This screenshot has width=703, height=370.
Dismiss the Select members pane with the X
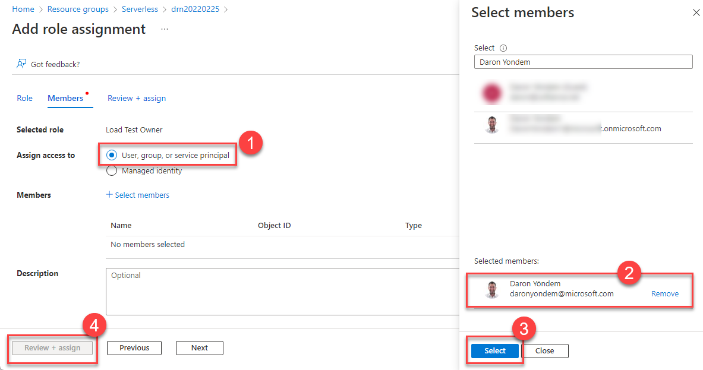pos(696,12)
